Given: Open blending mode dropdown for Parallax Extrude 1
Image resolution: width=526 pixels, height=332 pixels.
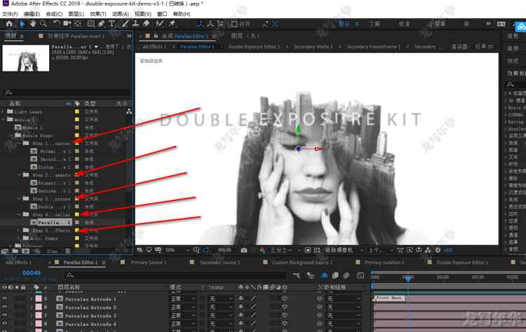Looking at the screenshot, I should [x=183, y=298].
